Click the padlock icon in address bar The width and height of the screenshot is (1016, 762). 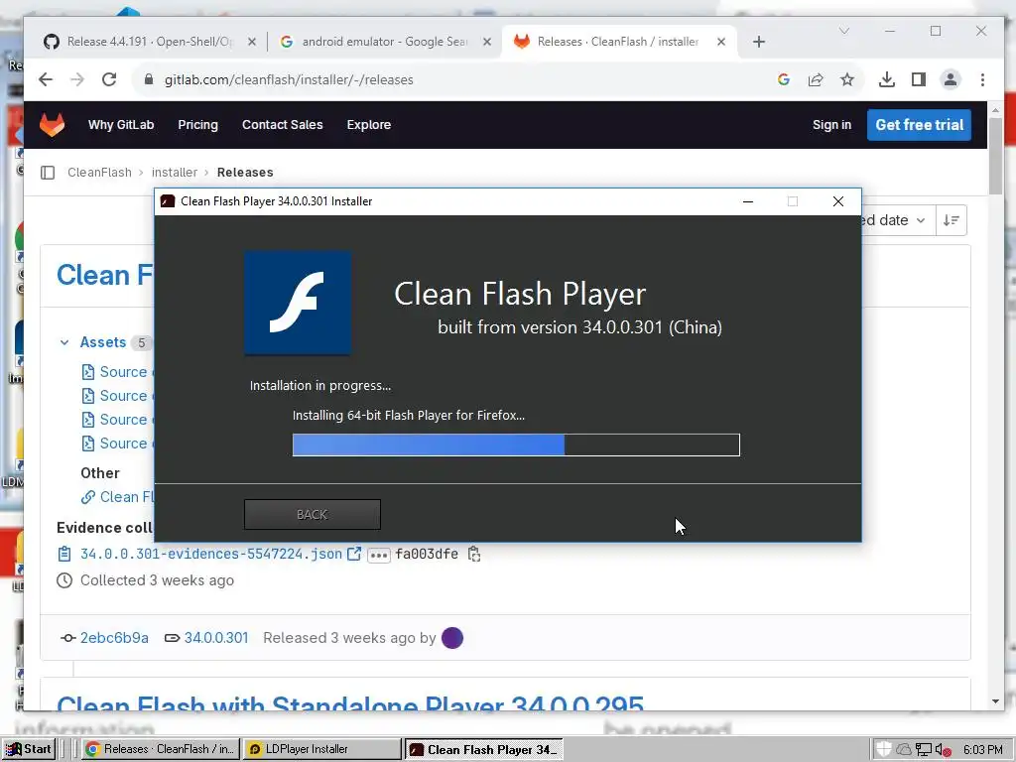(149, 79)
